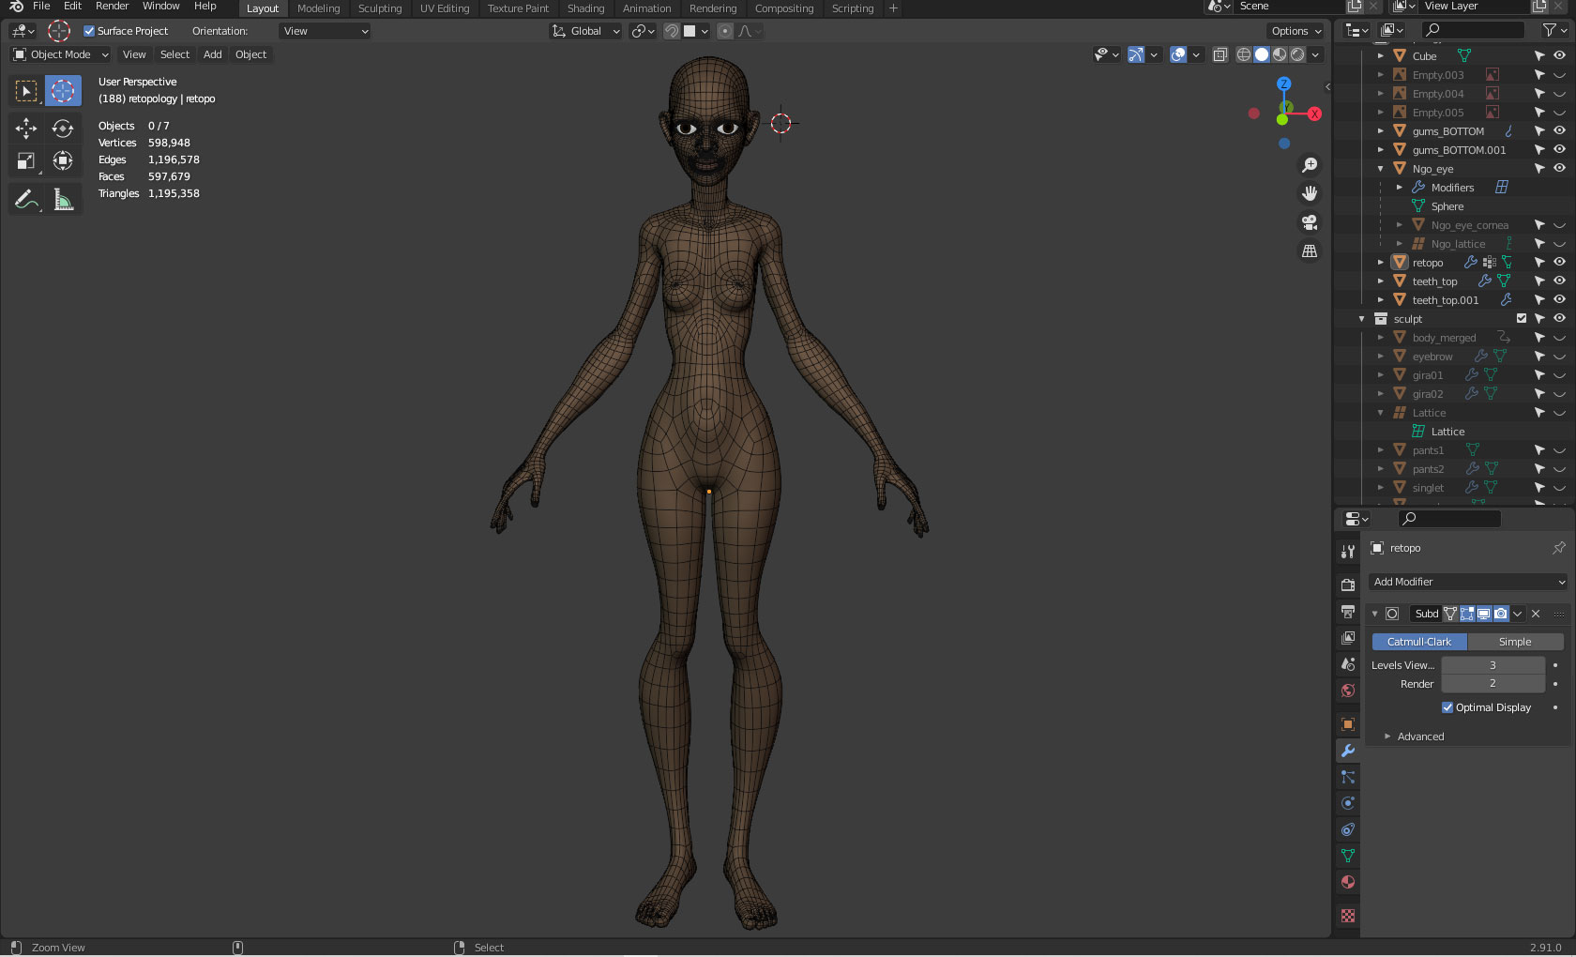Expand the retopo outliner item

pos(1381,263)
